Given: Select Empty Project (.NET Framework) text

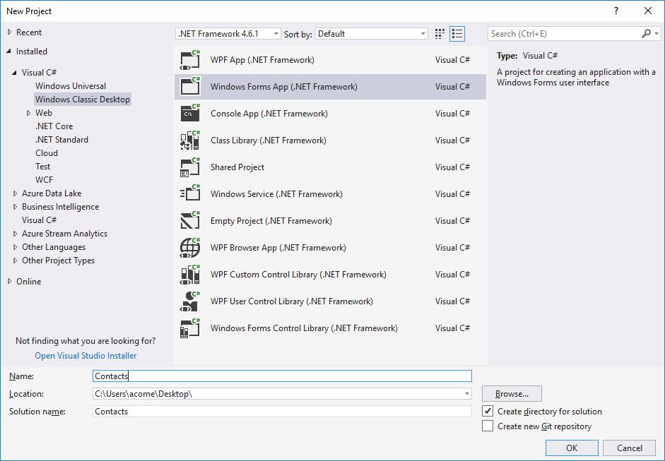Looking at the screenshot, I should tap(271, 221).
